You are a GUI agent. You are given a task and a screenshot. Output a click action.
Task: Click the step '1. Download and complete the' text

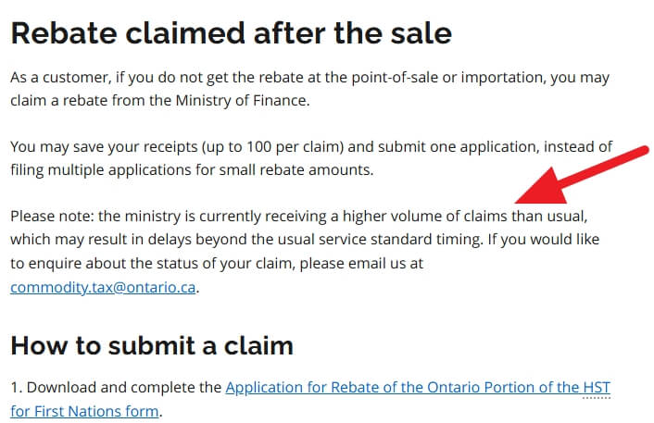116,388
